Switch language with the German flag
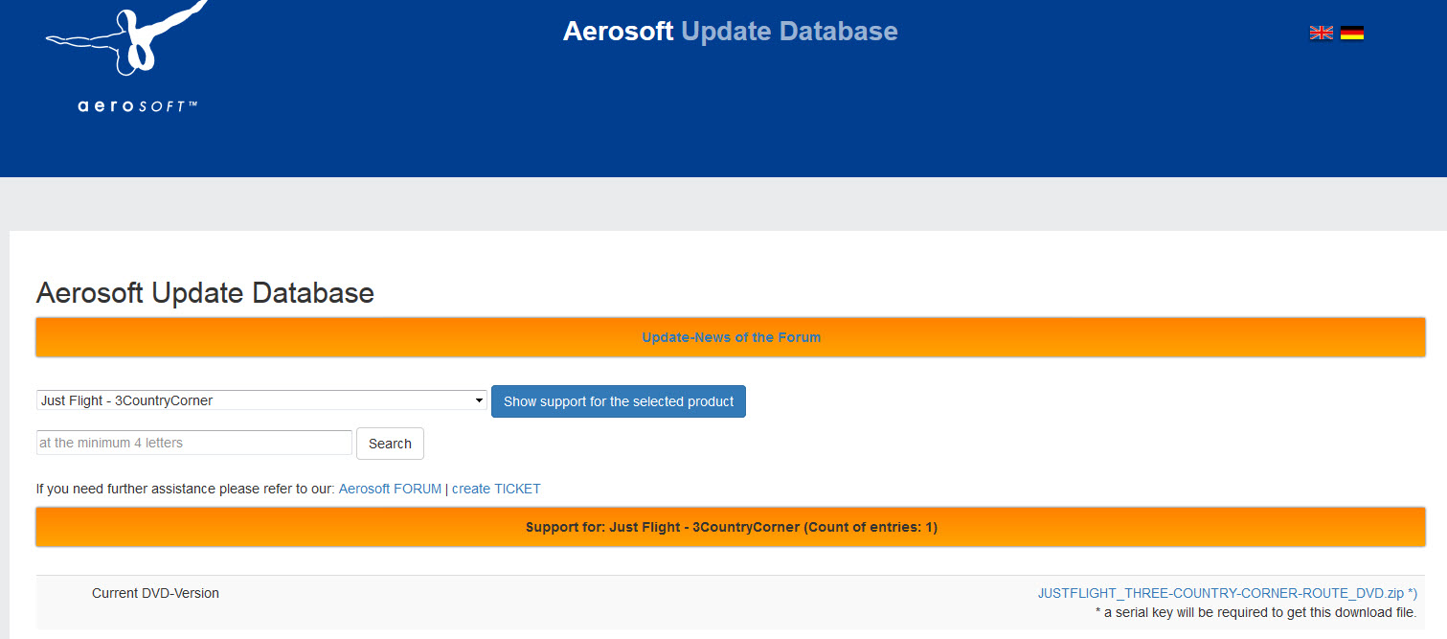 (1351, 33)
